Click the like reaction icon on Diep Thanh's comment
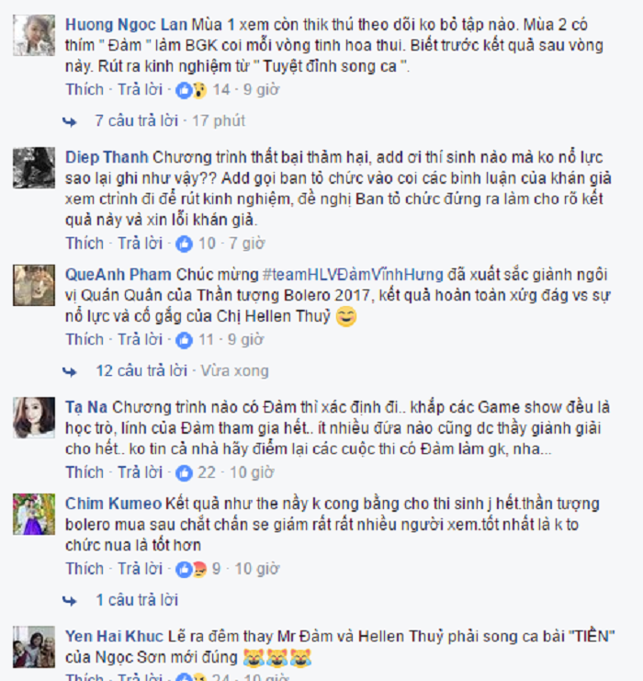Viewport: 643px width, 681px height. (x=184, y=244)
